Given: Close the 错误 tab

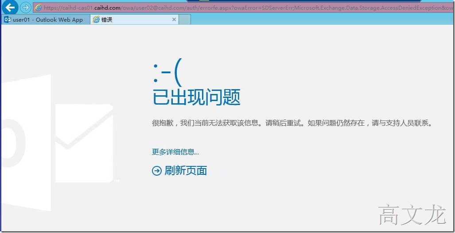Looking at the screenshot, I should click(x=174, y=20).
